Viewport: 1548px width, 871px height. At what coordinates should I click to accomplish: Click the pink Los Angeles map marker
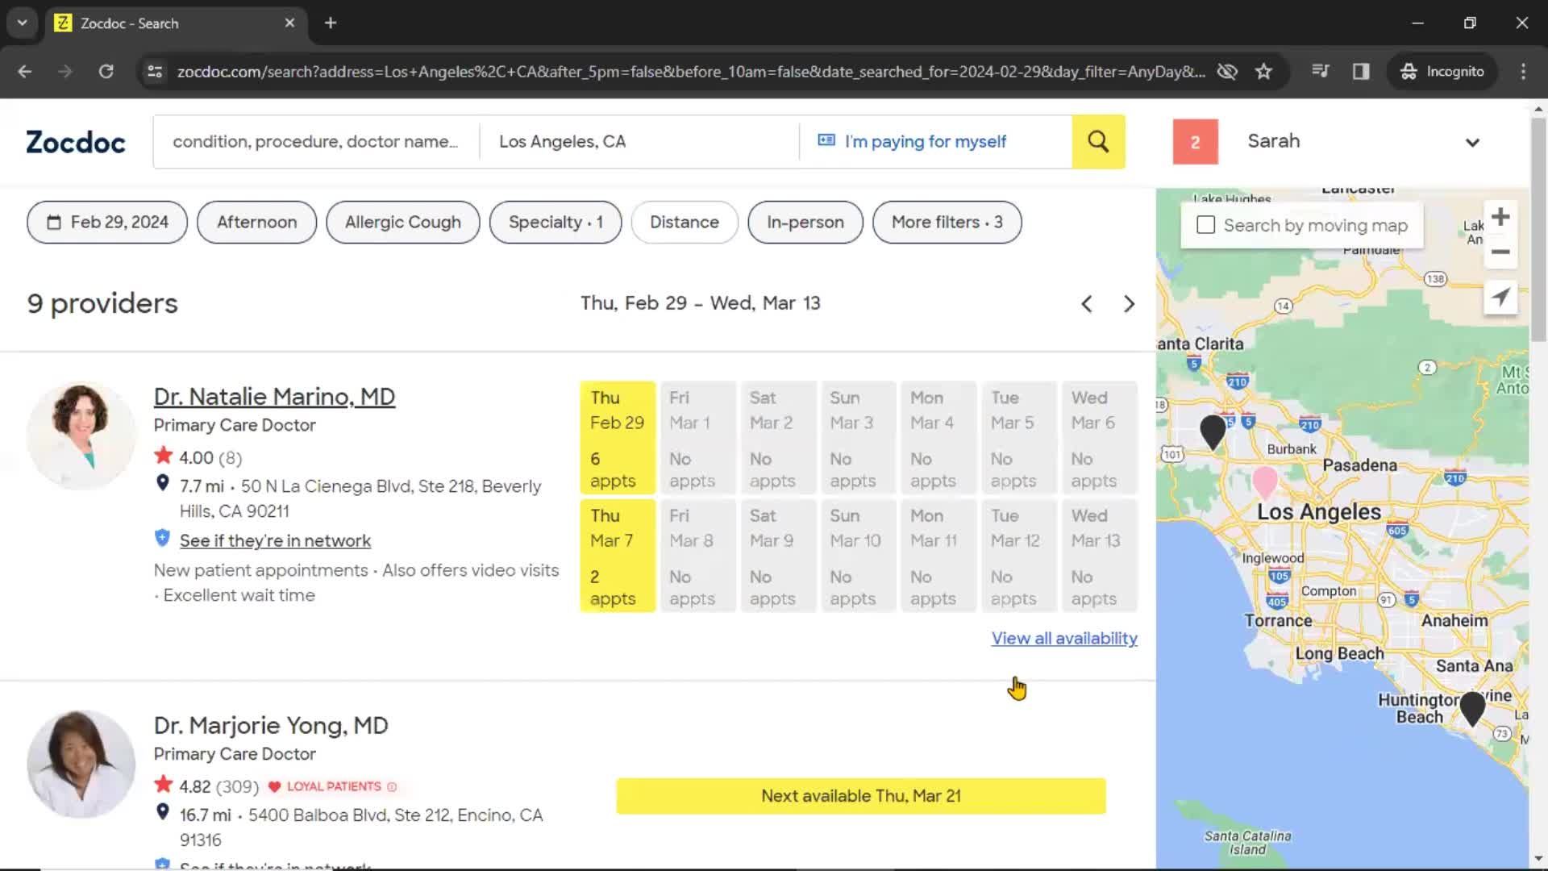pyautogui.click(x=1265, y=481)
